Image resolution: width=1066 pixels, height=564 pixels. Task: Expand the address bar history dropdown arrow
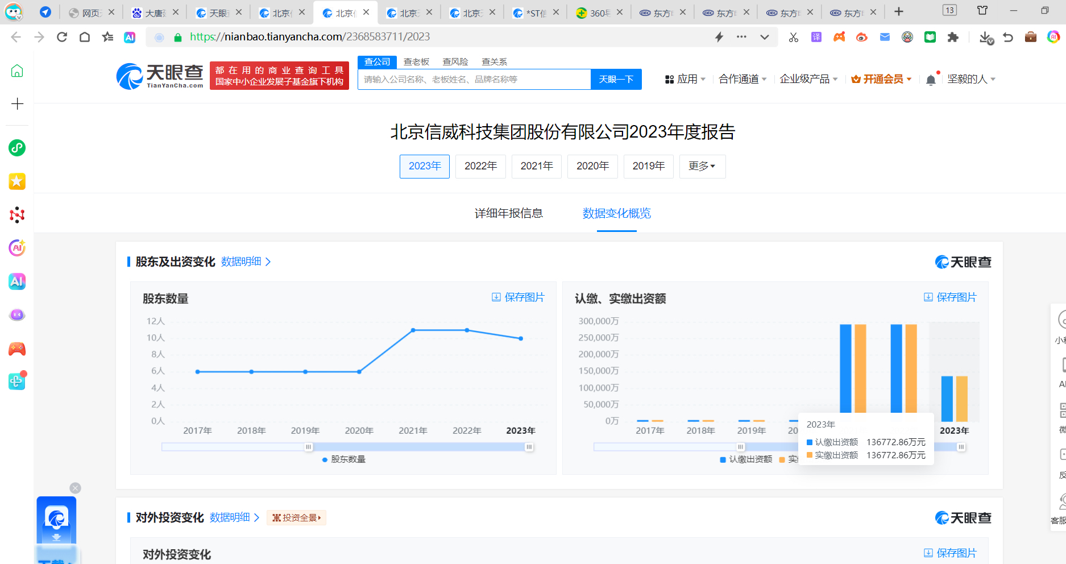(765, 37)
